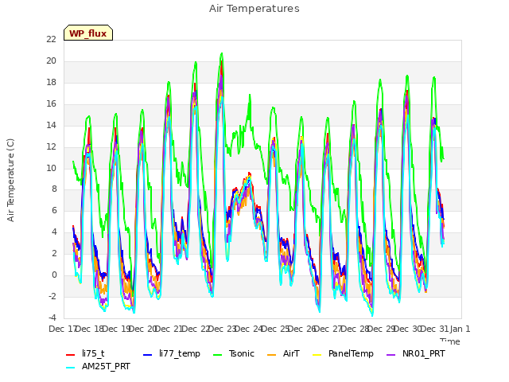Image resolution: width=509 pixels, height=382 pixels.
Task: Click the cyan AM25T_PRT legend swatch
Action: 71,368
